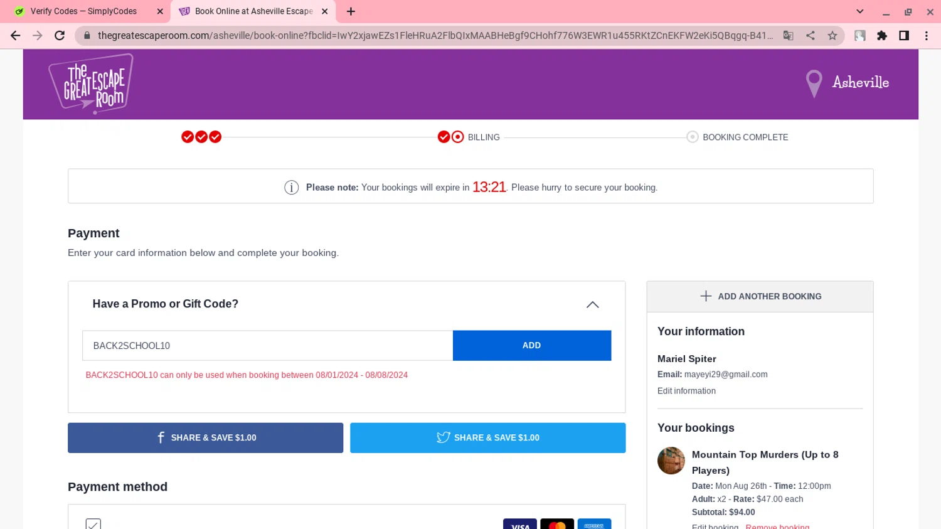Click the BOOKING COMPLETE step circle
Viewport: 941px width, 529px height.
tap(692, 137)
